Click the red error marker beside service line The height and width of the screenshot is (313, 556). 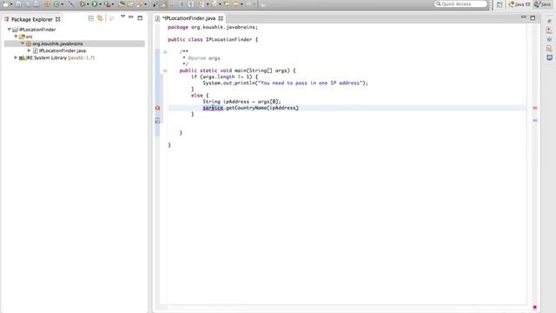point(157,108)
